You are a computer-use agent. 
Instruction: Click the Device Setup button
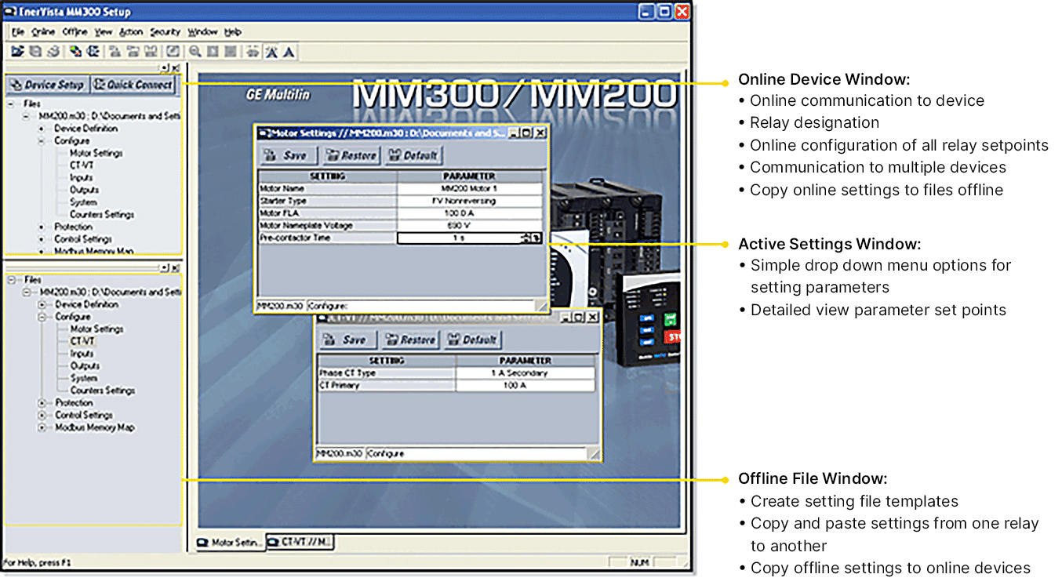pyautogui.click(x=47, y=85)
